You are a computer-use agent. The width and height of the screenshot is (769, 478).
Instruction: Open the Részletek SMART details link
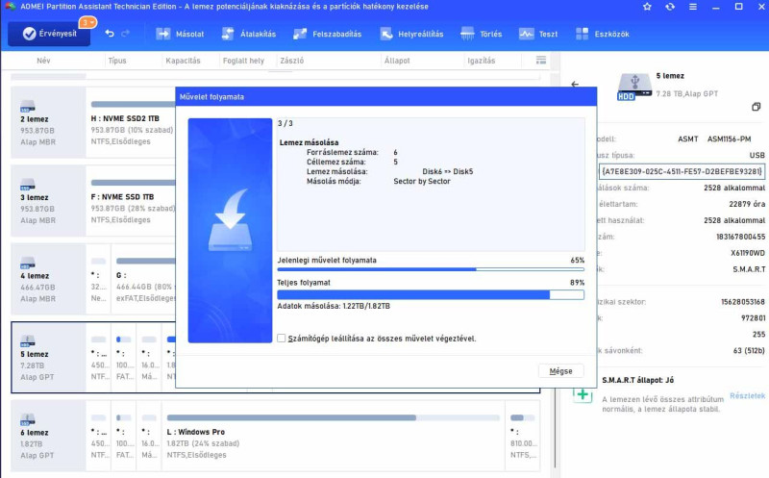(x=748, y=395)
